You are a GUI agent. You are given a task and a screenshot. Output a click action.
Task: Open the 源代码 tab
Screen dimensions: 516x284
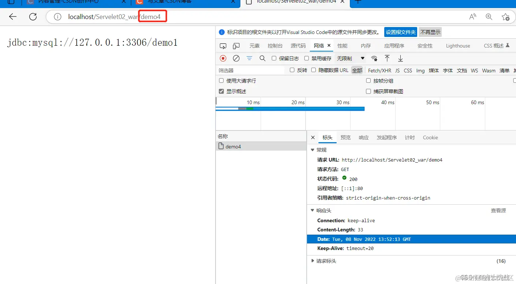298,46
